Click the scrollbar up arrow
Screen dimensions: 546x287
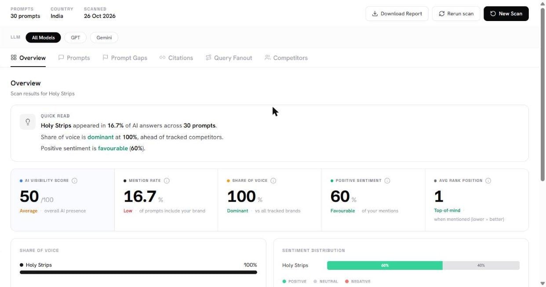[x=542, y=3]
